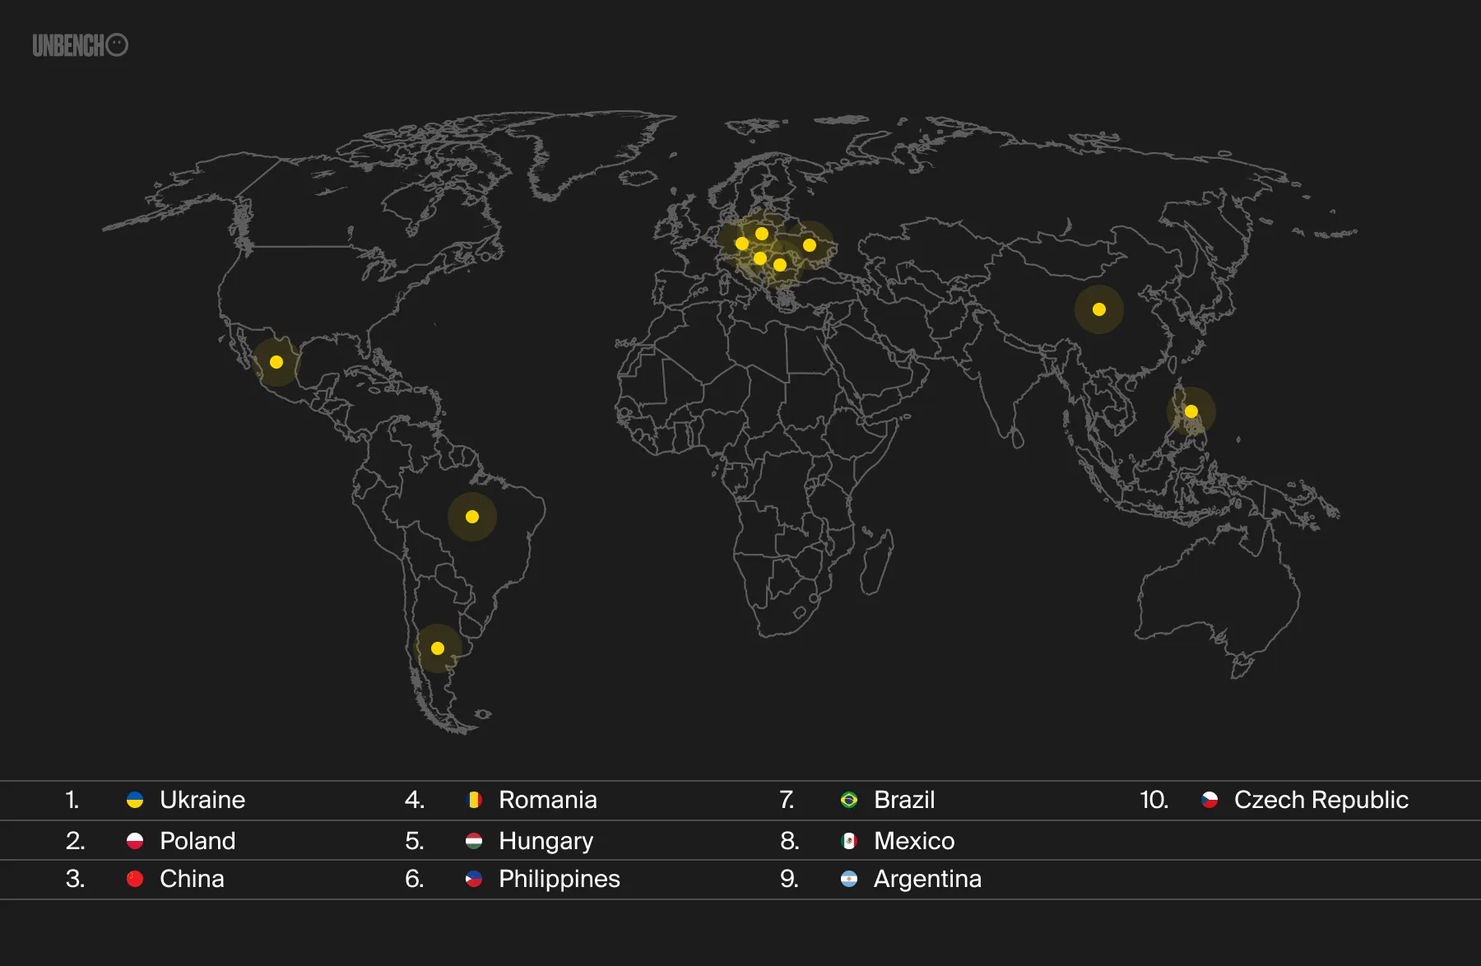Viewport: 1481px width, 966px height.
Task: Click the Argentina flag icon
Action: pyautogui.click(x=849, y=879)
